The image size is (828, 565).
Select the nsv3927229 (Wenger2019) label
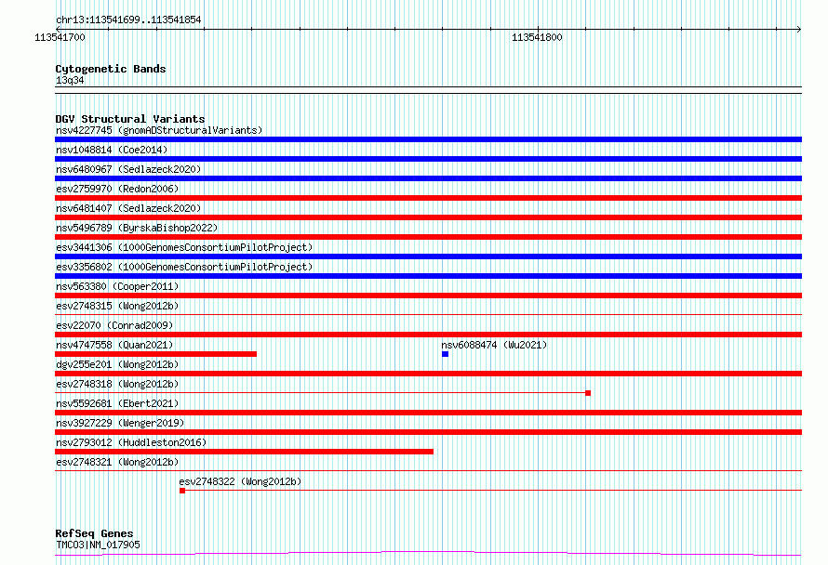click(120, 423)
